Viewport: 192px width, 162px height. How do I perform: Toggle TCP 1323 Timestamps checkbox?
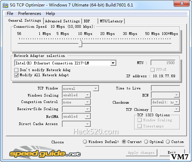pos(140,126)
